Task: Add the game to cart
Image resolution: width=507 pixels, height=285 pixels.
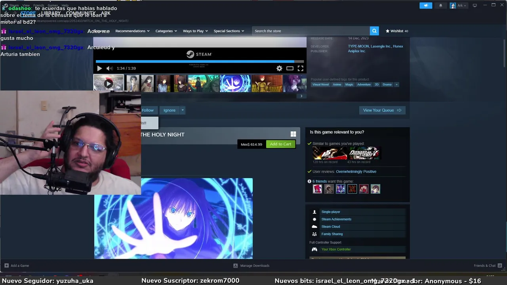Action: 280,144
